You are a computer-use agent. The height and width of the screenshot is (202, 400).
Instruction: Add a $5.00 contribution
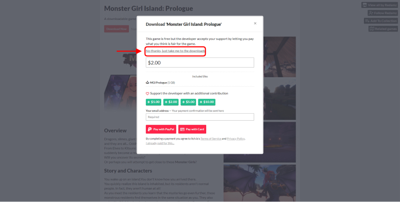coord(188,102)
